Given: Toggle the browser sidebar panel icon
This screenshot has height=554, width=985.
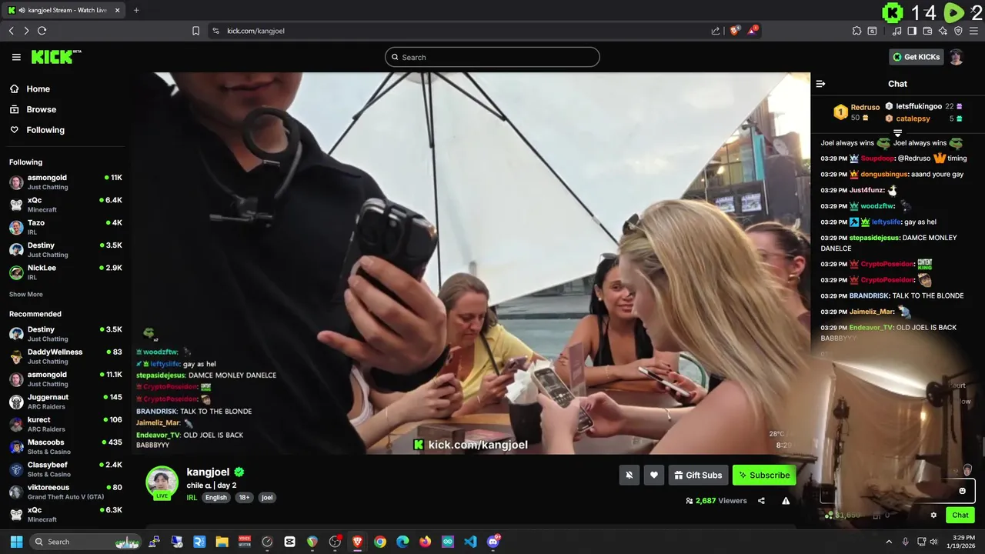Looking at the screenshot, I should point(912,31).
